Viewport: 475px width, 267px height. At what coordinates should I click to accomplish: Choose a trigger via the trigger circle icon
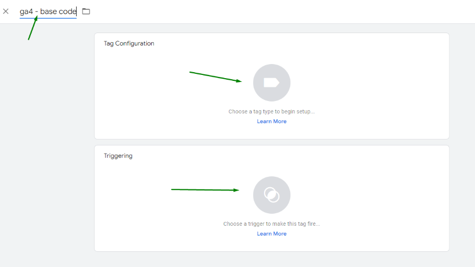tap(272, 195)
